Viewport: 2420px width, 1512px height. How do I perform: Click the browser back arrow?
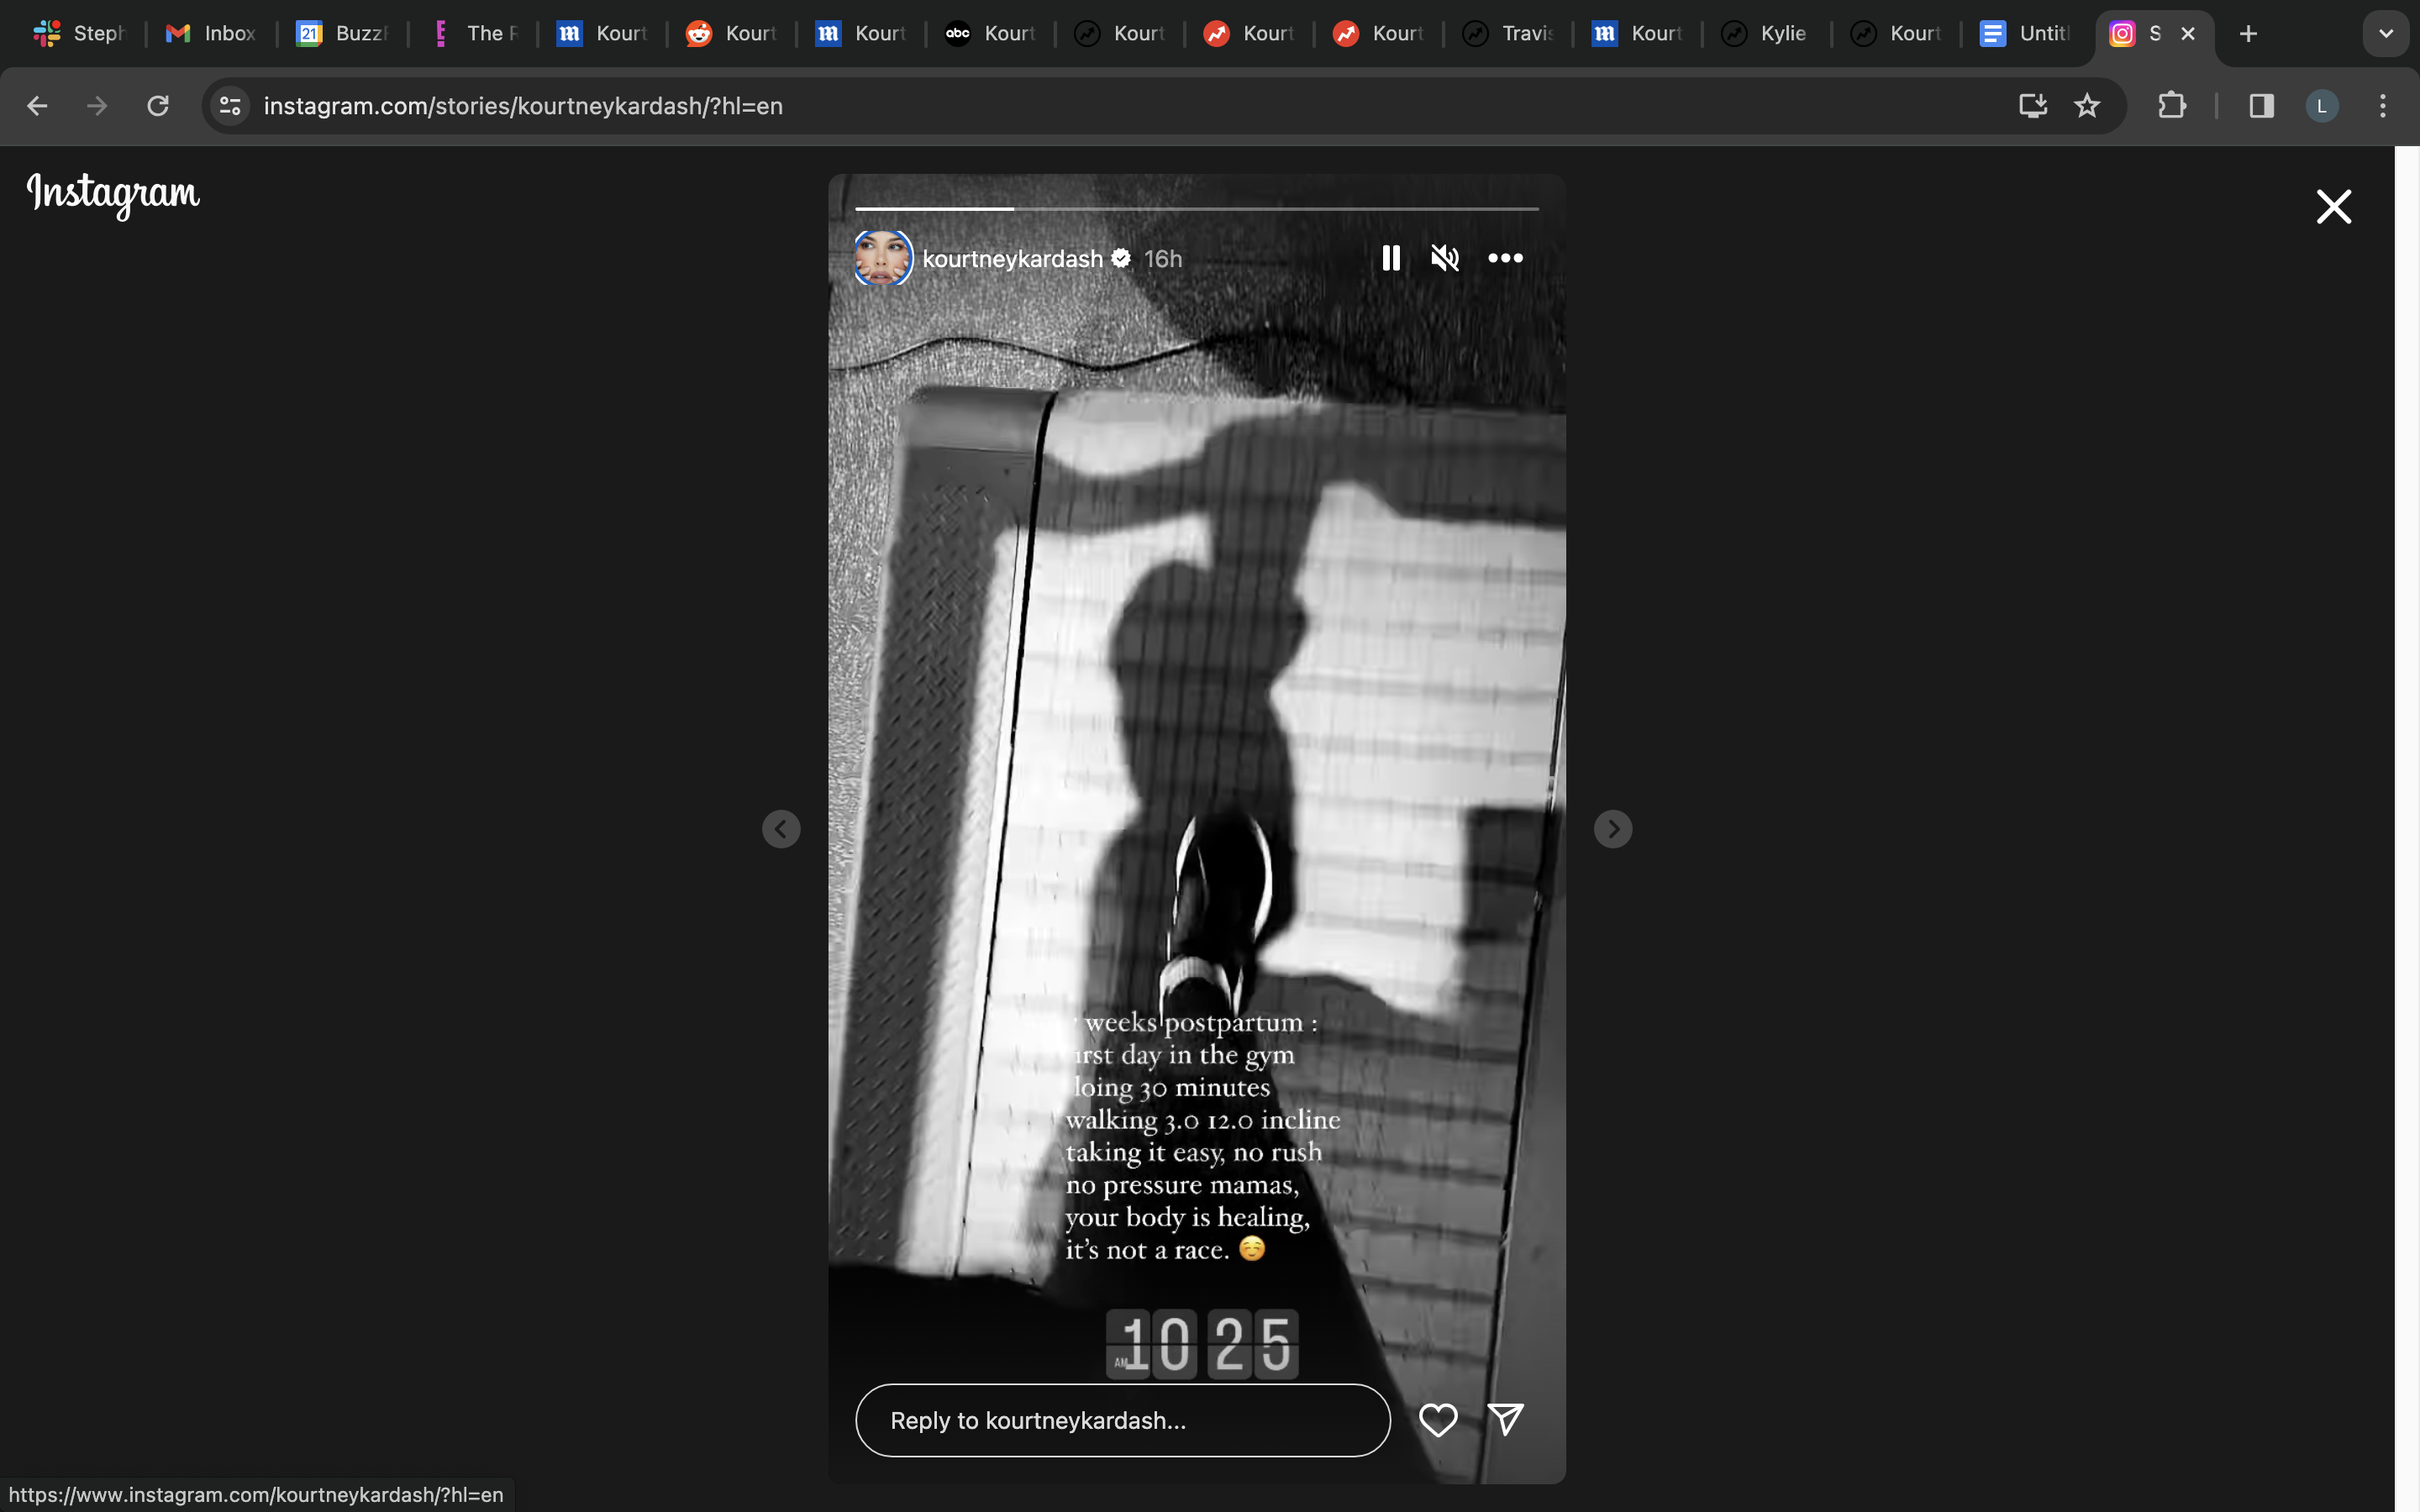click(37, 106)
